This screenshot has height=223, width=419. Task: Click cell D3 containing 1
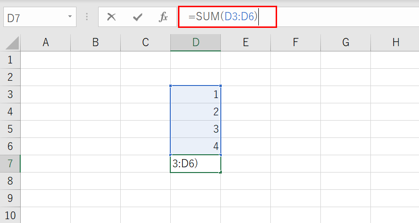(196, 95)
